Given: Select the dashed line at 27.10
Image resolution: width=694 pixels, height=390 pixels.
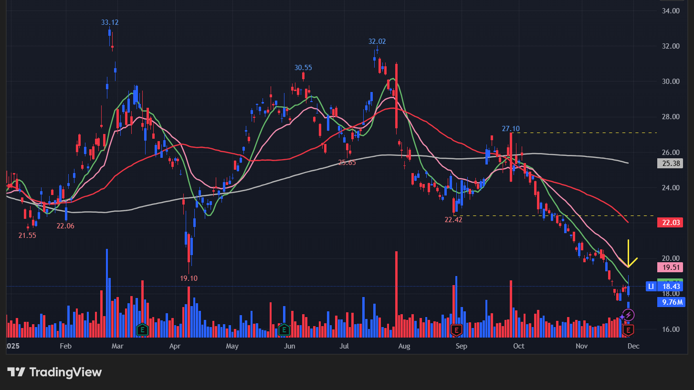Looking at the screenshot, I should pyautogui.click(x=582, y=133).
